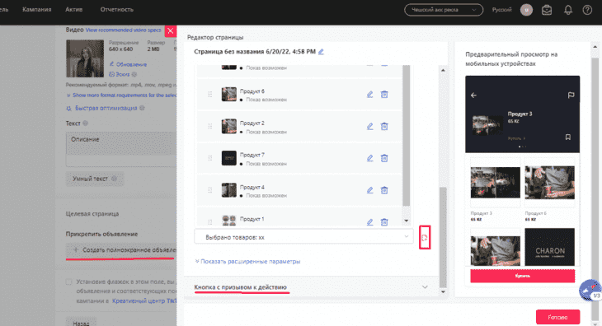Click product list vertical scrollbar thumb

pos(407,135)
